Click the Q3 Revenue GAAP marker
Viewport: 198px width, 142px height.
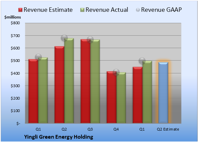point(90,40)
